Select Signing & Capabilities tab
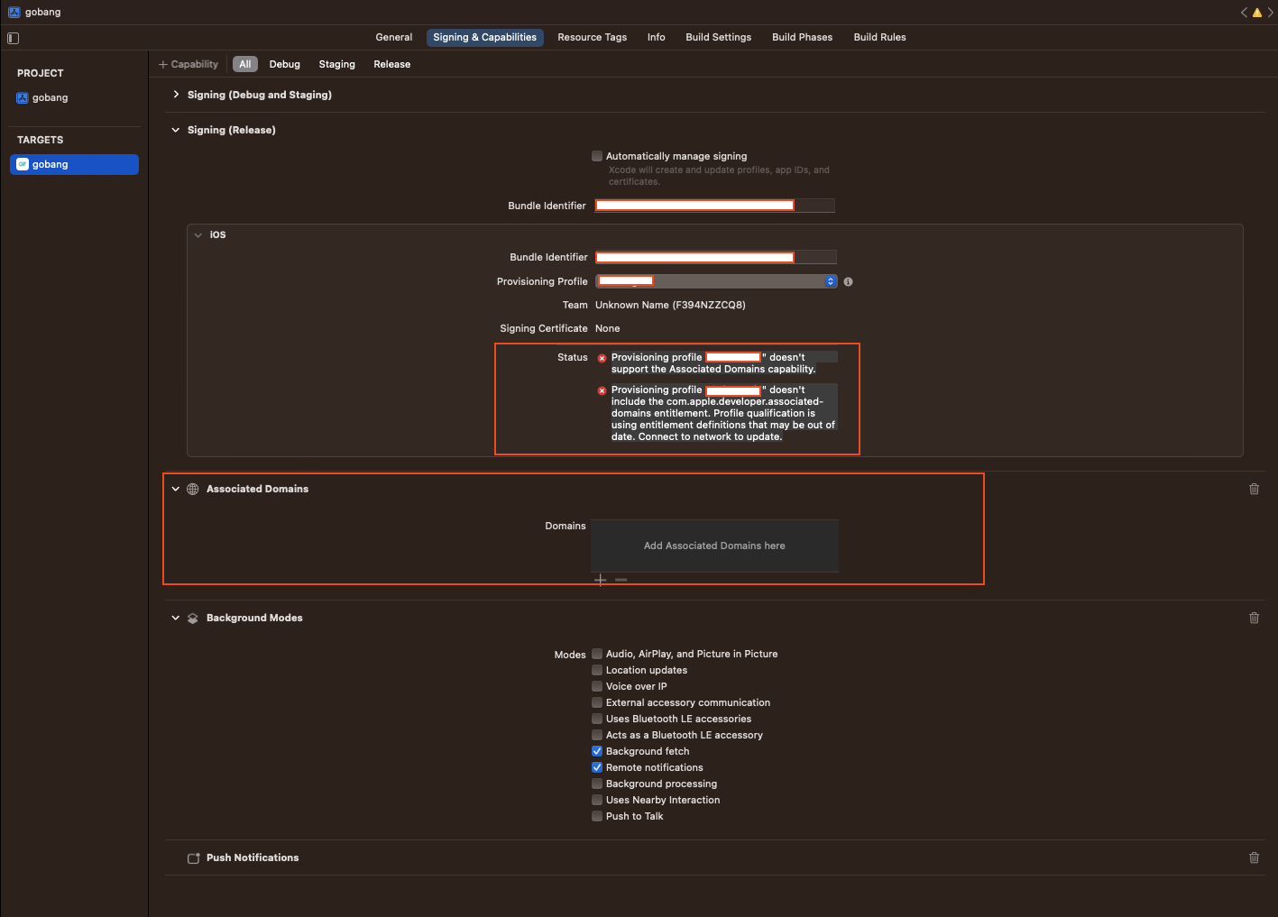Viewport: 1278px width, 917px height. 485,37
